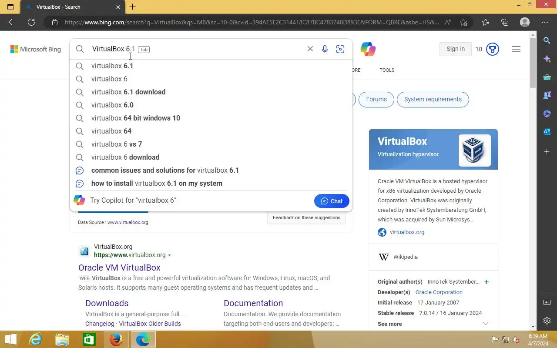This screenshot has width=557, height=348.
Task: Open the Edge profile avatar
Action: coord(525,22)
